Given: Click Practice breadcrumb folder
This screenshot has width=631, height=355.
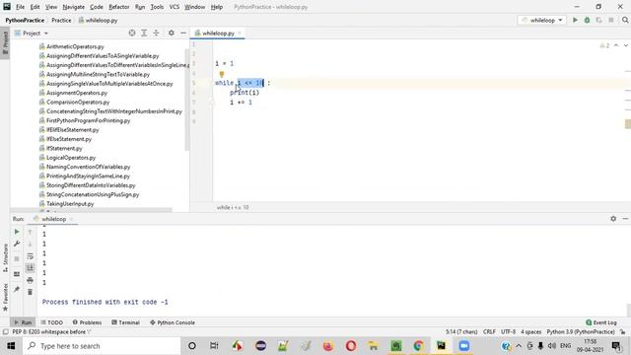Looking at the screenshot, I should pos(61,20).
